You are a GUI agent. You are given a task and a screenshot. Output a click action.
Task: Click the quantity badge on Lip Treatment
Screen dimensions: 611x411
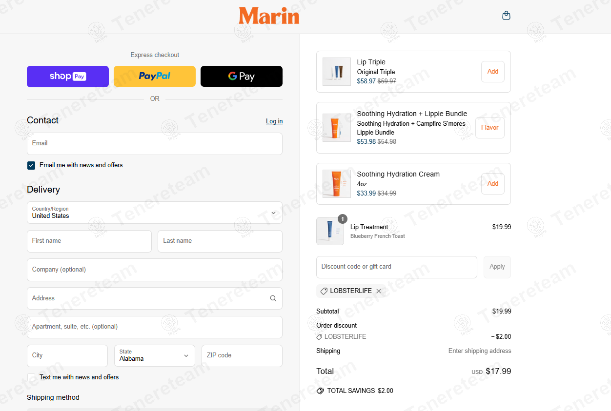pyautogui.click(x=343, y=219)
